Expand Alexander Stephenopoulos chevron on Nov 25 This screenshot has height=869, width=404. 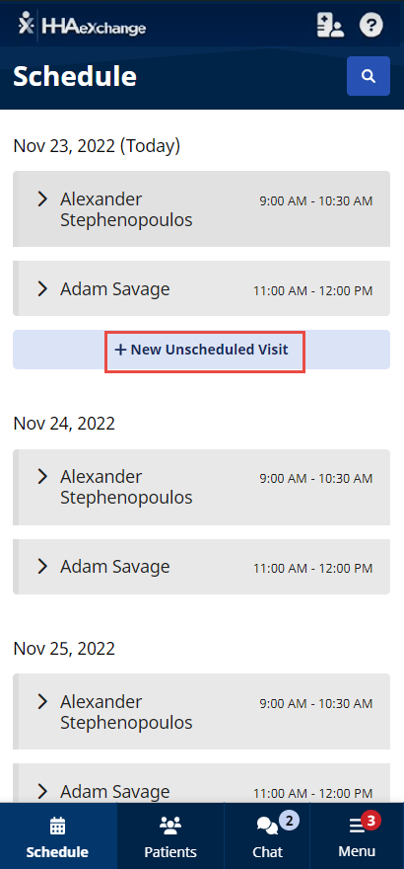42,702
